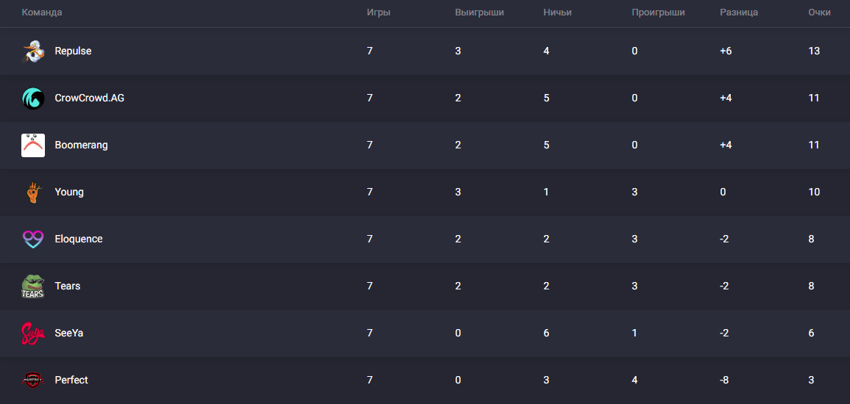Screen dimensions: 850x404
Task: Sort by the Игры column header
Action: coord(378,12)
